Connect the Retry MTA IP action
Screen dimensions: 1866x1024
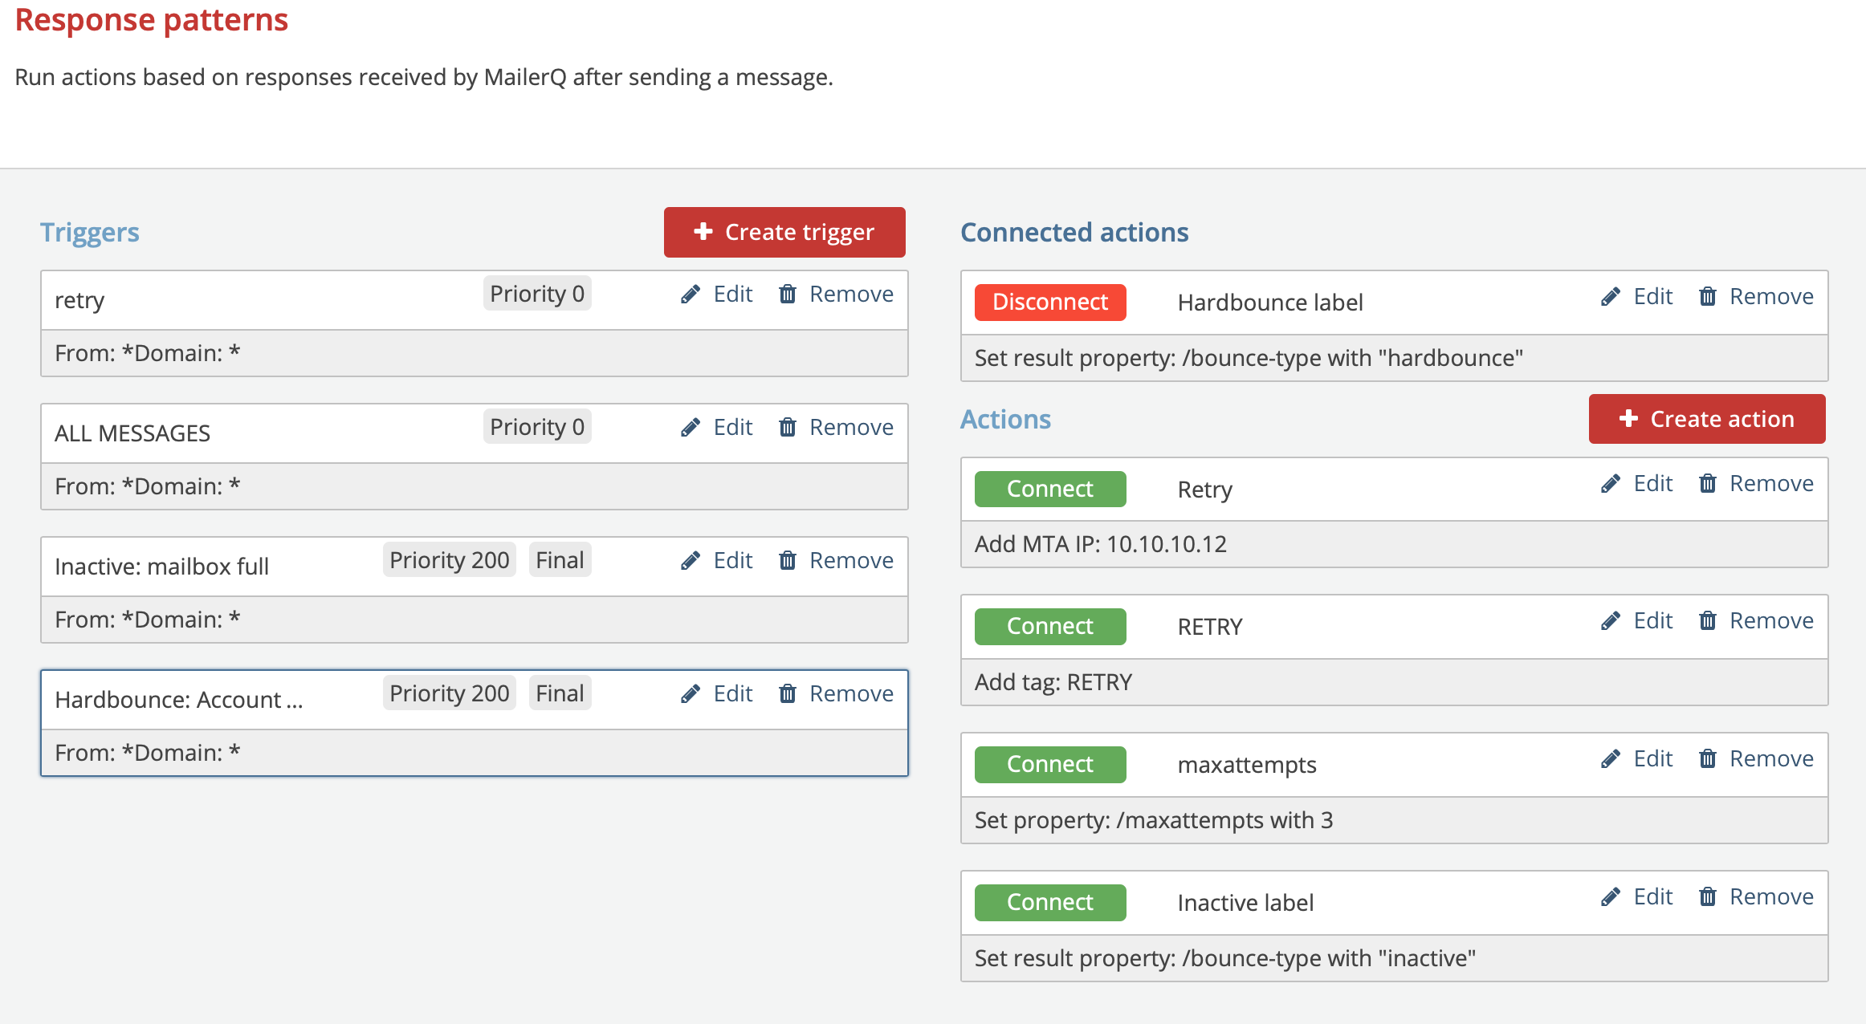click(1049, 490)
